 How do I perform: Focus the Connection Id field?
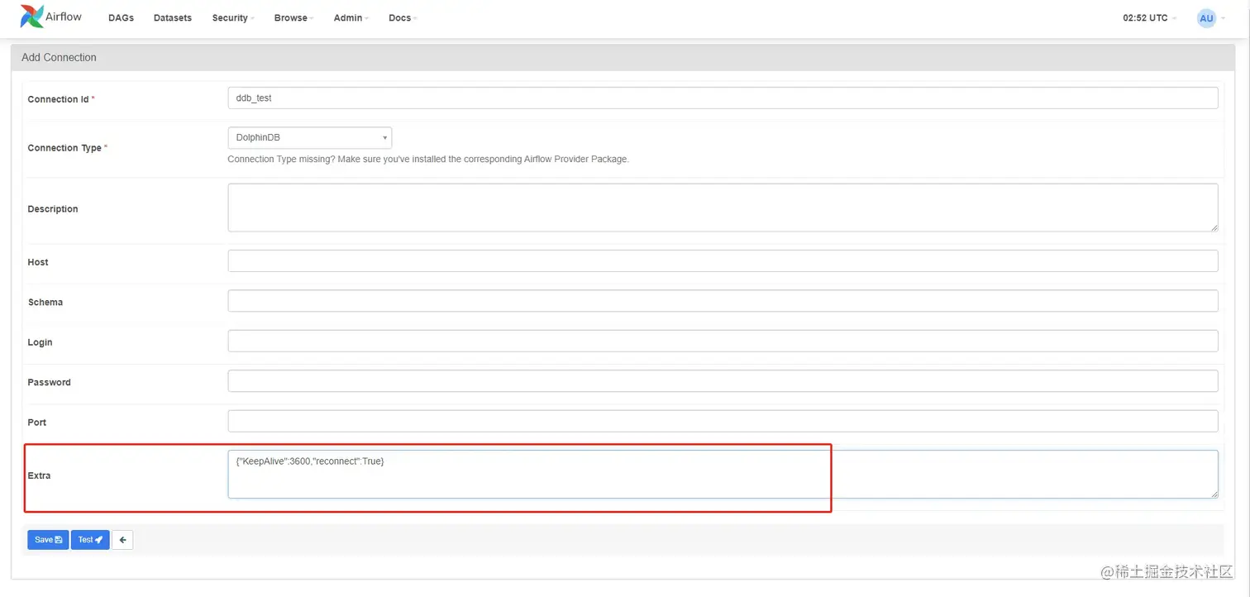(x=723, y=98)
